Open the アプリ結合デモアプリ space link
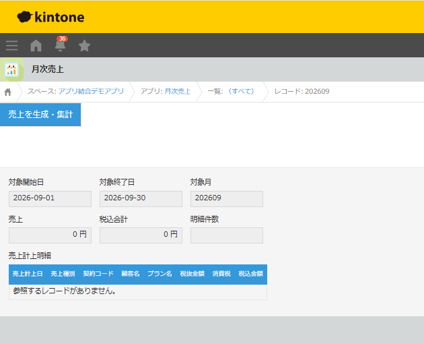The image size is (424, 344). click(91, 91)
